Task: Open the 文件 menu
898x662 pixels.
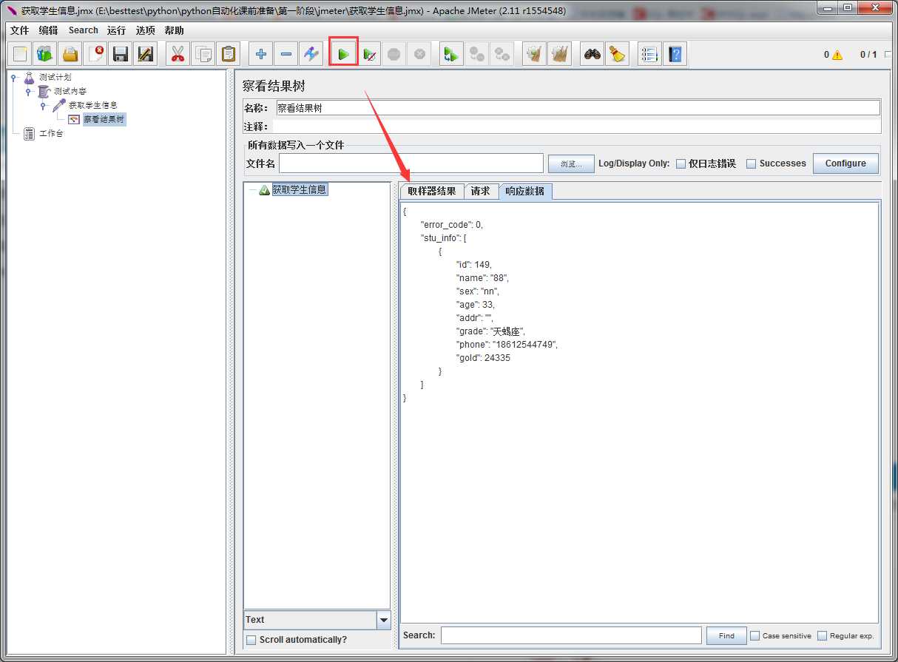Action: [19, 30]
